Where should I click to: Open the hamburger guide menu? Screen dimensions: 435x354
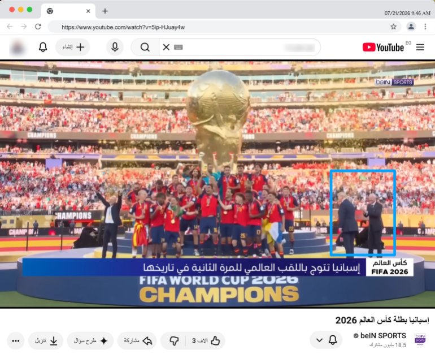pos(420,47)
